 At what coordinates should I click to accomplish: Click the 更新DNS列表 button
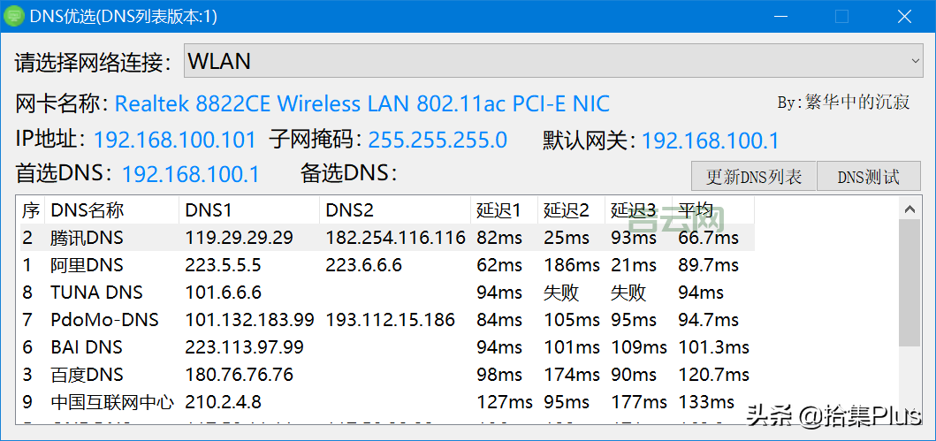[x=753, y=177]
